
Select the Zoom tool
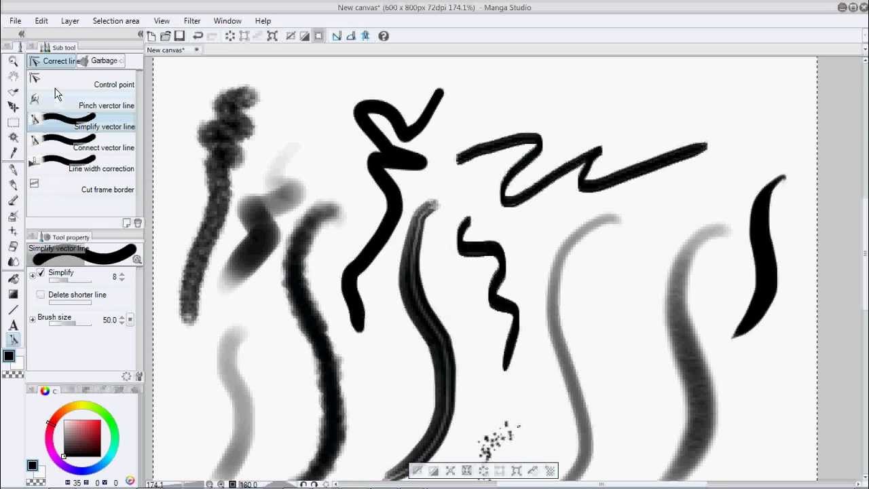[x=13, y=62]
